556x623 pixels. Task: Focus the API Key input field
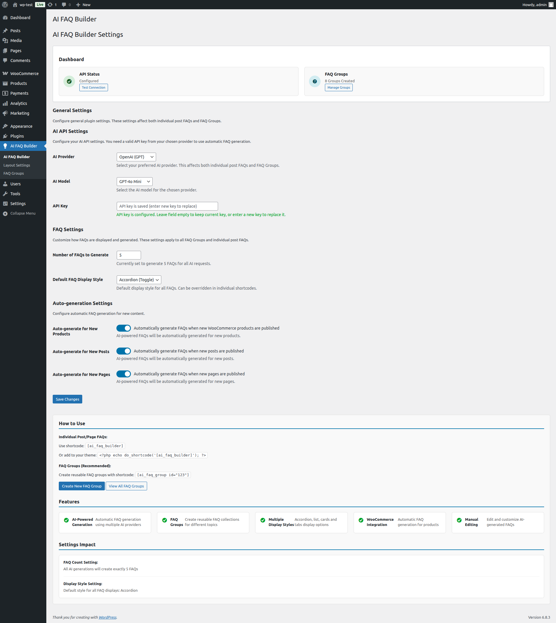click(167, 206)
